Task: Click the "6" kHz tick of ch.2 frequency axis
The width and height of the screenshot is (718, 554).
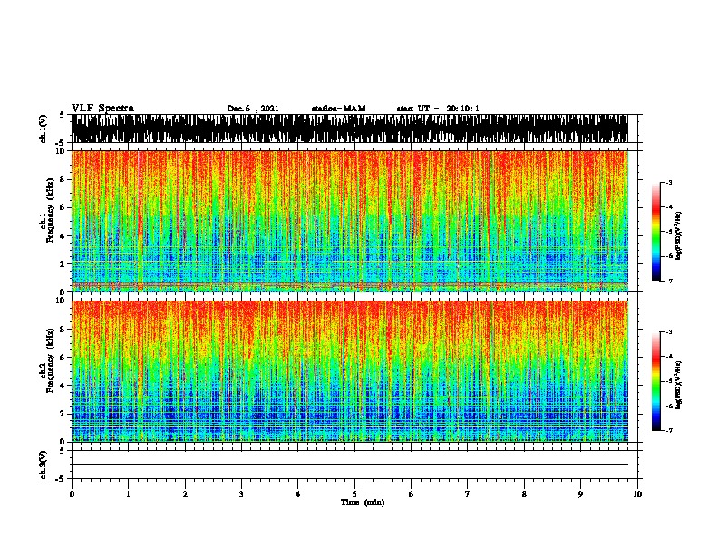Action: [x=63, y=358]
